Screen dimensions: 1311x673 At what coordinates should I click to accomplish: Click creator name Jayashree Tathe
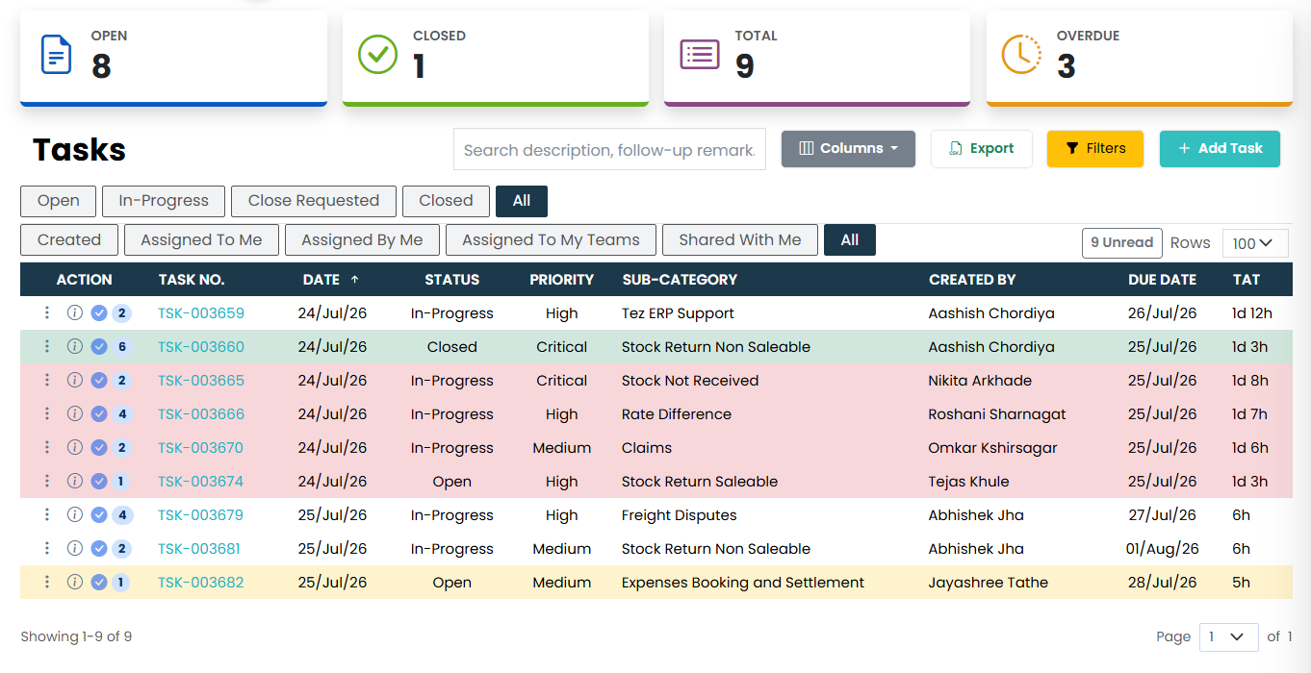[x=989, y=583]
